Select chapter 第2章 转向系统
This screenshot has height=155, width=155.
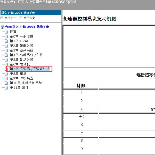pos(22,46)
